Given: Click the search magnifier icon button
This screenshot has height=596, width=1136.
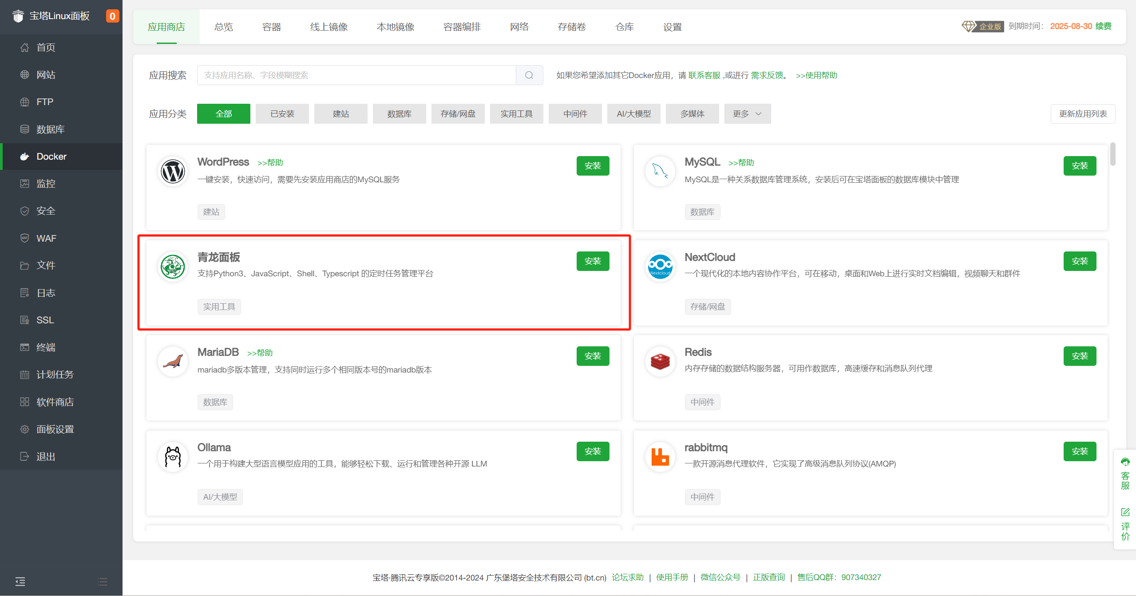Looking at the screenshot, I should click(x=529, y=75).
